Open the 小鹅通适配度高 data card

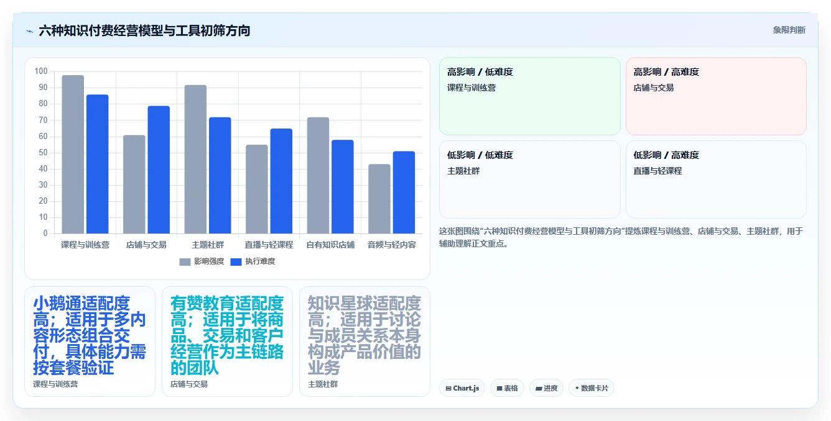tap(90, 341)
